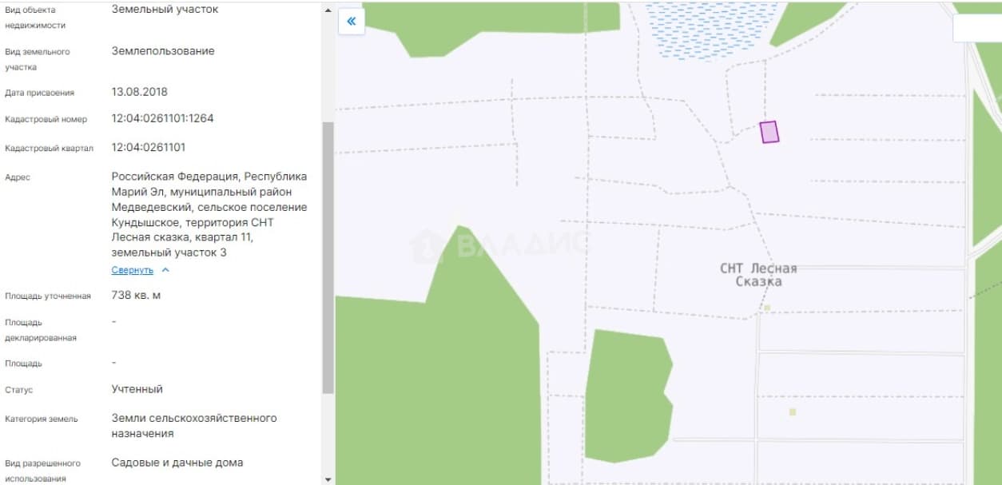Click the white box at map's top-right
1002x485 pixels.
point(977,28)
